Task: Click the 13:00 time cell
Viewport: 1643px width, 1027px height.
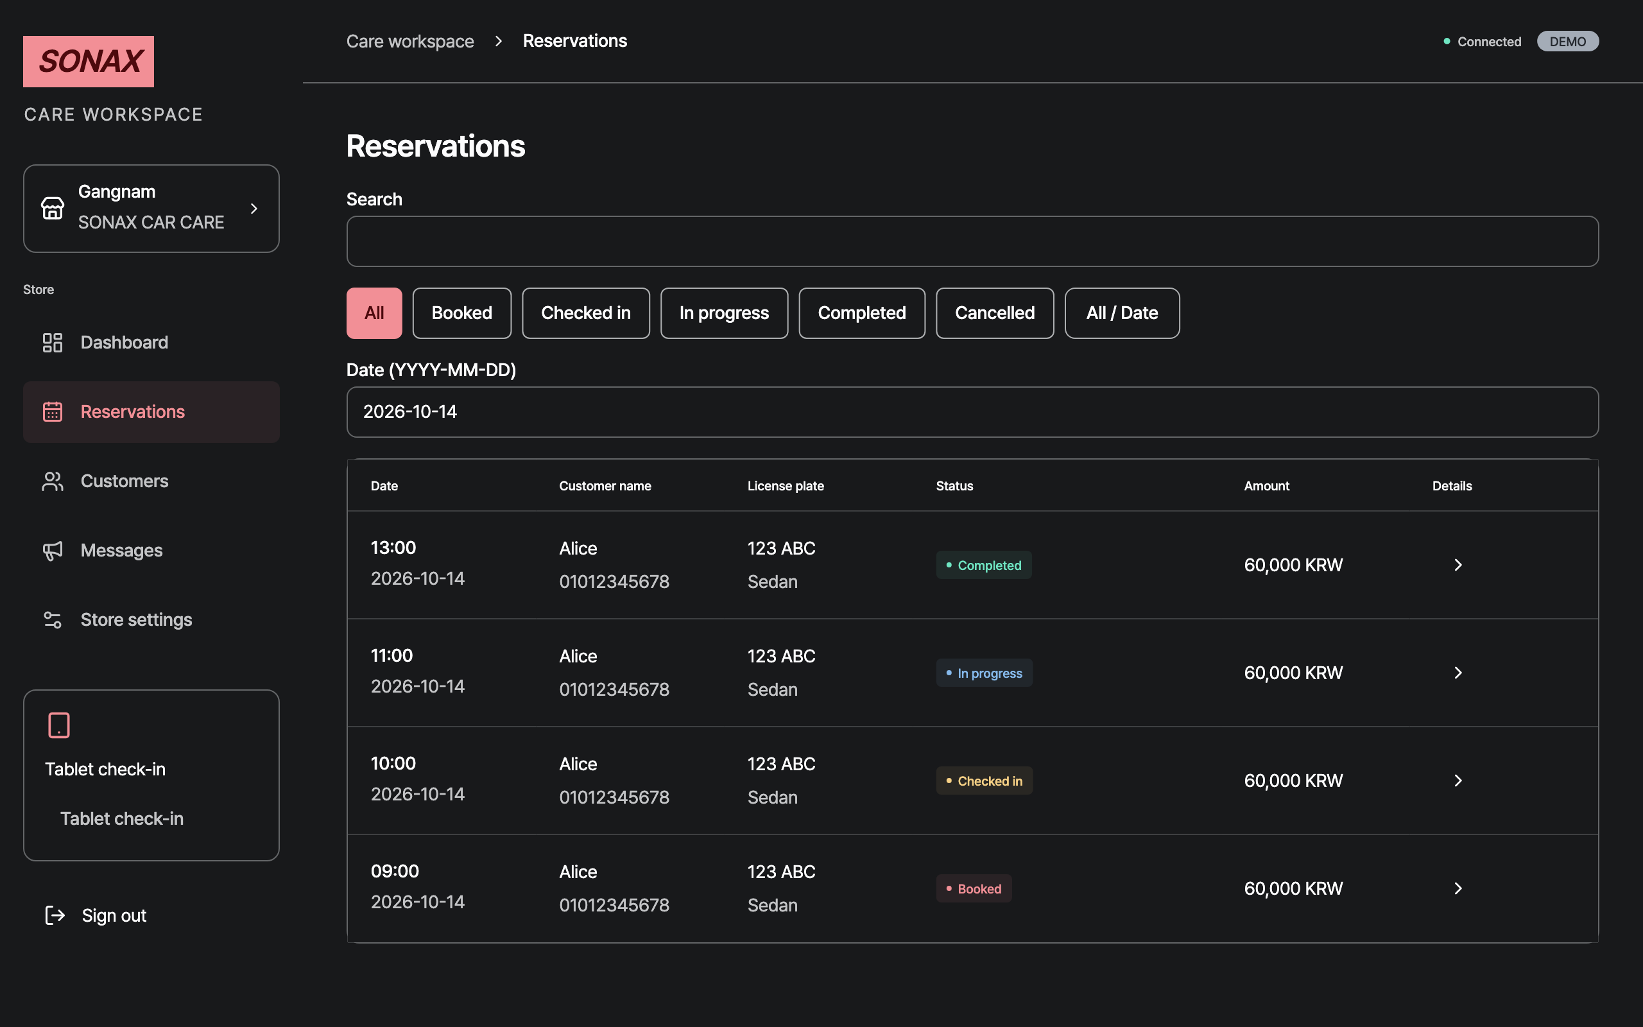Action: [393, 548]
